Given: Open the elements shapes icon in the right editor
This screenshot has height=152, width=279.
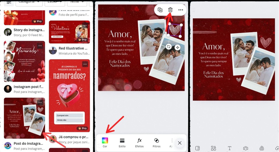Looking at the screenshot, I should [214, 148].
